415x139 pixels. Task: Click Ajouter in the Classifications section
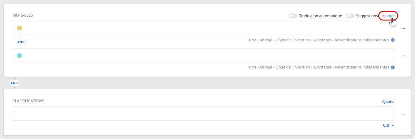[x=388, y=102]
